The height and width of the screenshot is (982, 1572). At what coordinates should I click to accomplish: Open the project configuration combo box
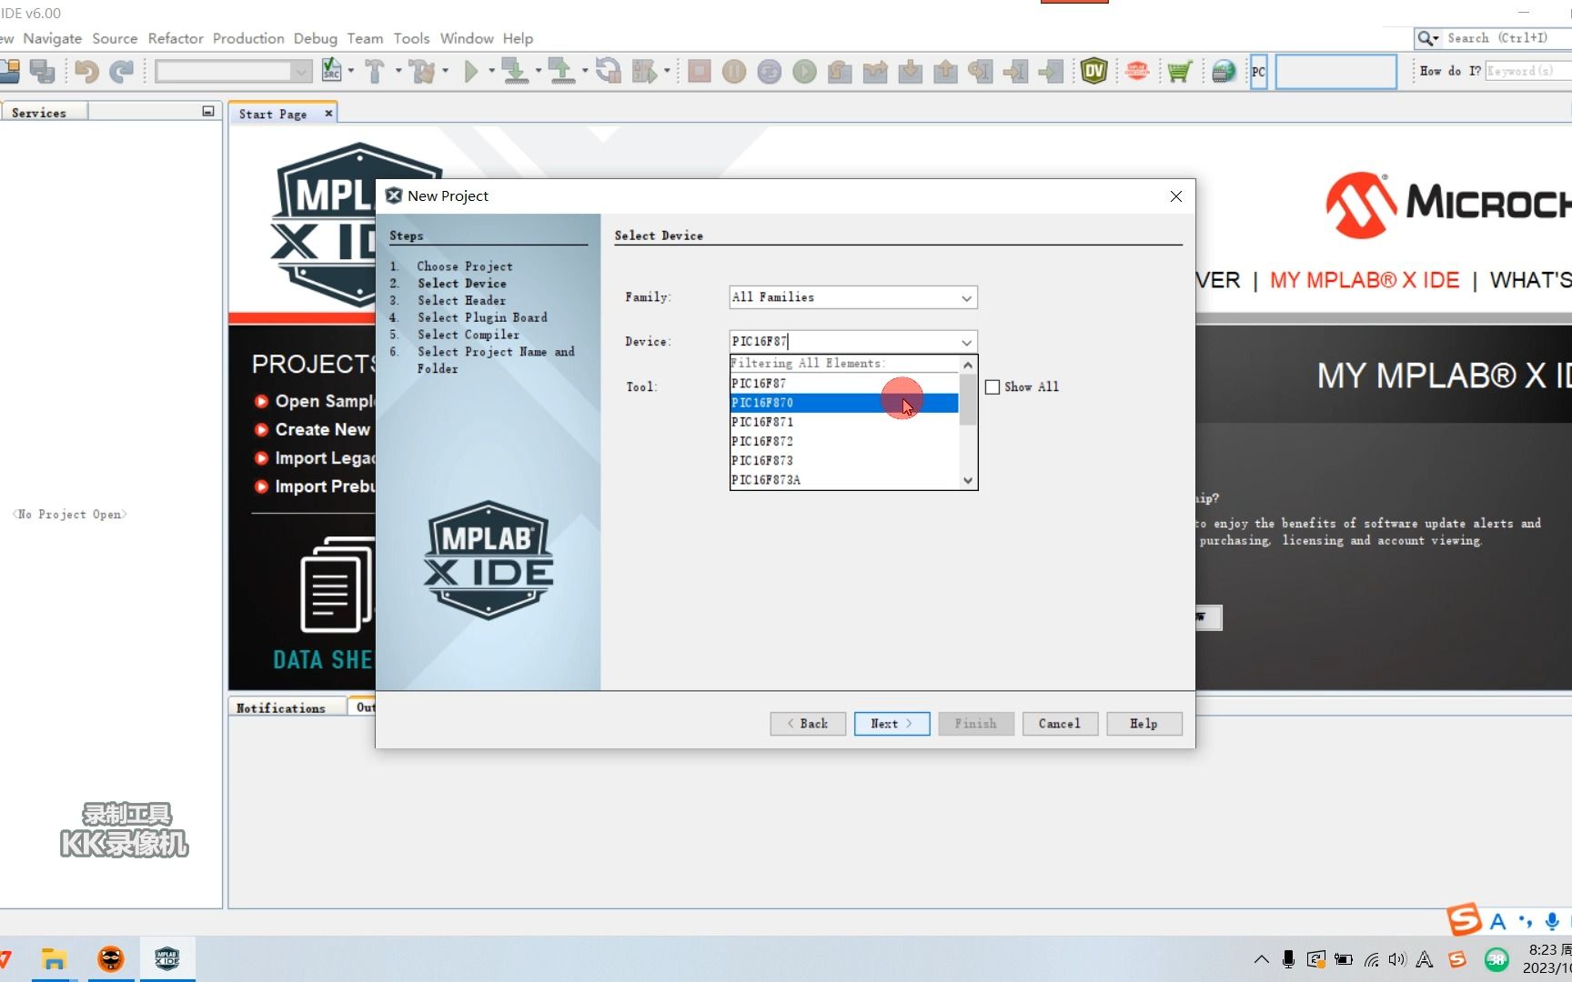234,71
